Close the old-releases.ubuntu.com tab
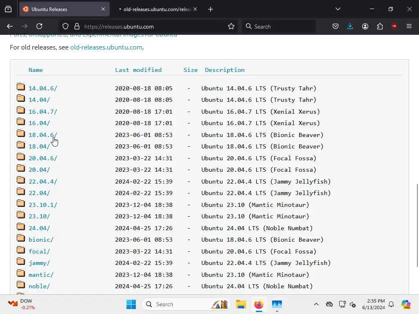Screen dimensions: 419x314 pos(195,9)
